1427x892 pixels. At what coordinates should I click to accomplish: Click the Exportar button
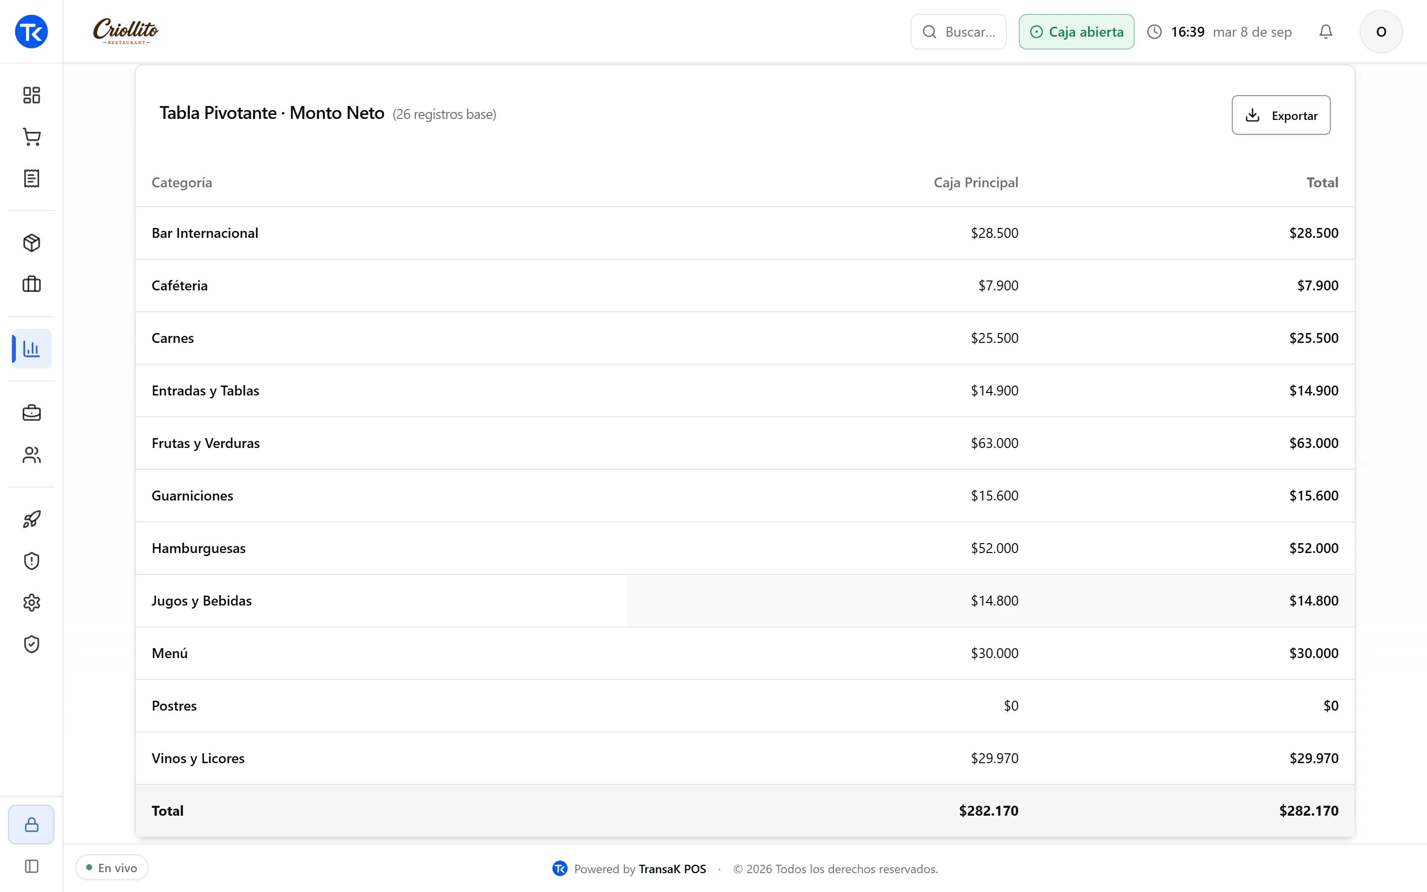pyautogui.click(x=1281, y=115)
